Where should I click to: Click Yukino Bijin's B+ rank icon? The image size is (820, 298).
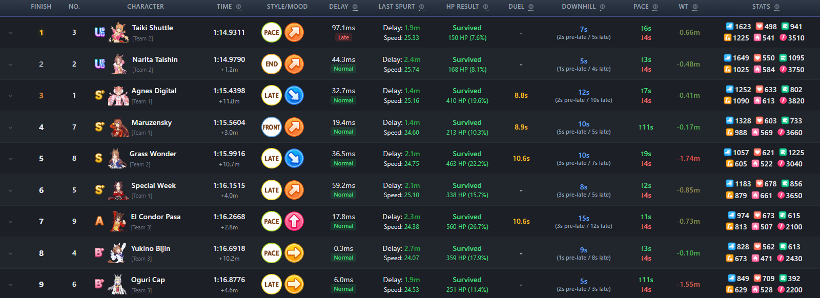point(99,252)
